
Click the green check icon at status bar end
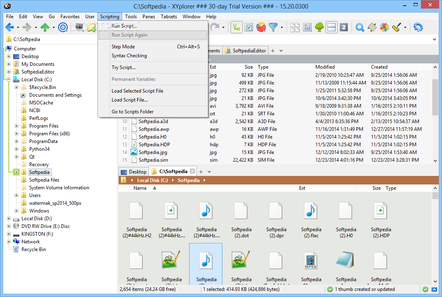tap(425, 289)
